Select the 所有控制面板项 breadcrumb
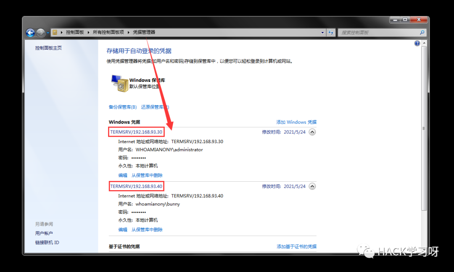 108,32
